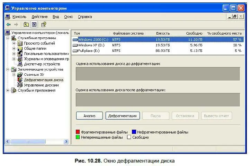The image size is (250, 166).
Task: Click the tree pane scroll right arrow
Action: [66, 141]
